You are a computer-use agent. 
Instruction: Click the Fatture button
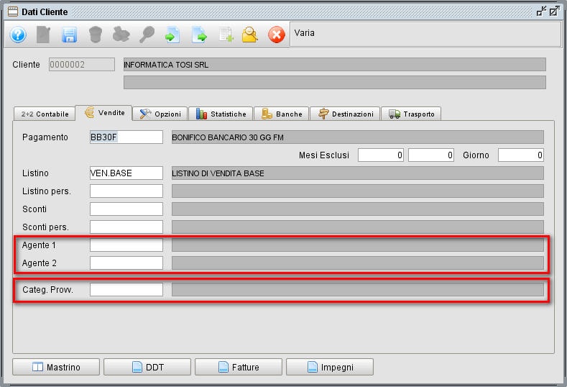239,367
